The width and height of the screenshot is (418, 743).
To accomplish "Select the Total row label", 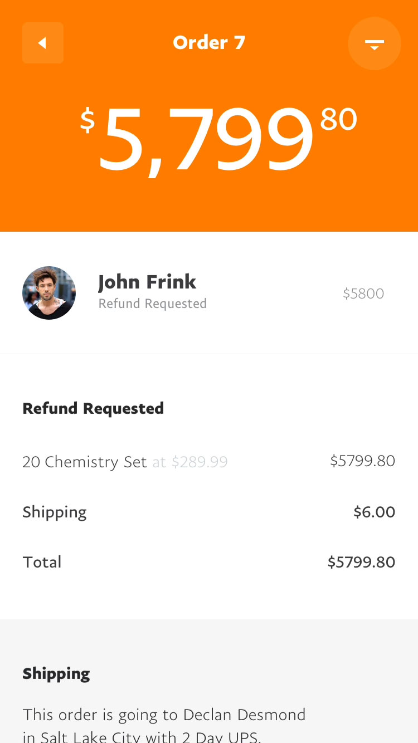I will click(x=42, y=562).
